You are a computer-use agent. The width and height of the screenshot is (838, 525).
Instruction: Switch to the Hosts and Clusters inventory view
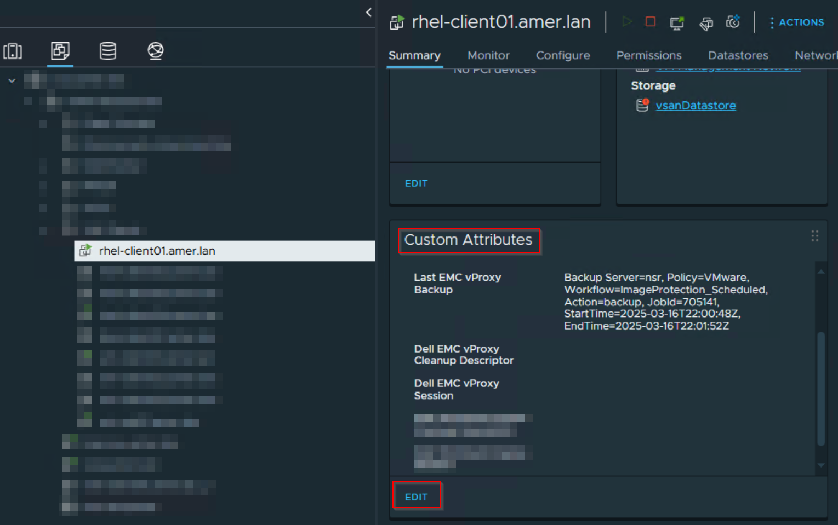[13, 50]
